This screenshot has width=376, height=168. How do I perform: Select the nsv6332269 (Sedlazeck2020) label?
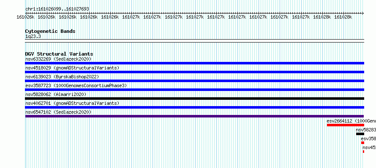tap(58, 59)
